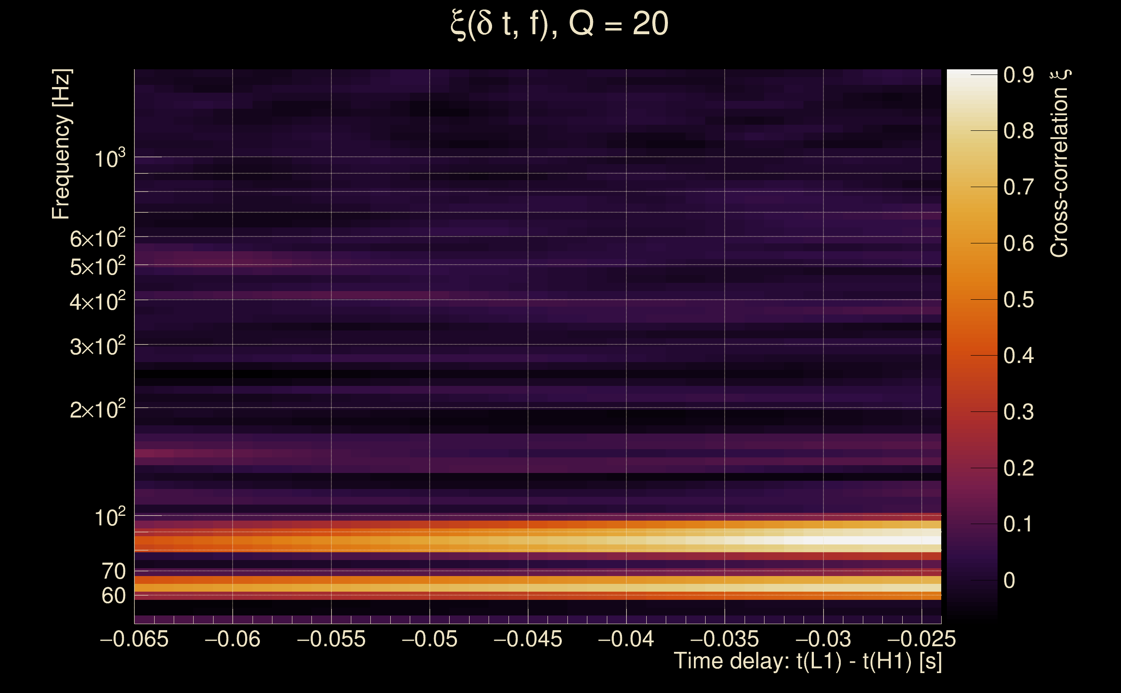Click the 10^3 frequency tick label

coord(109,159)
